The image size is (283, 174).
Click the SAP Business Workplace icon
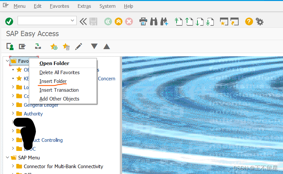38,47
